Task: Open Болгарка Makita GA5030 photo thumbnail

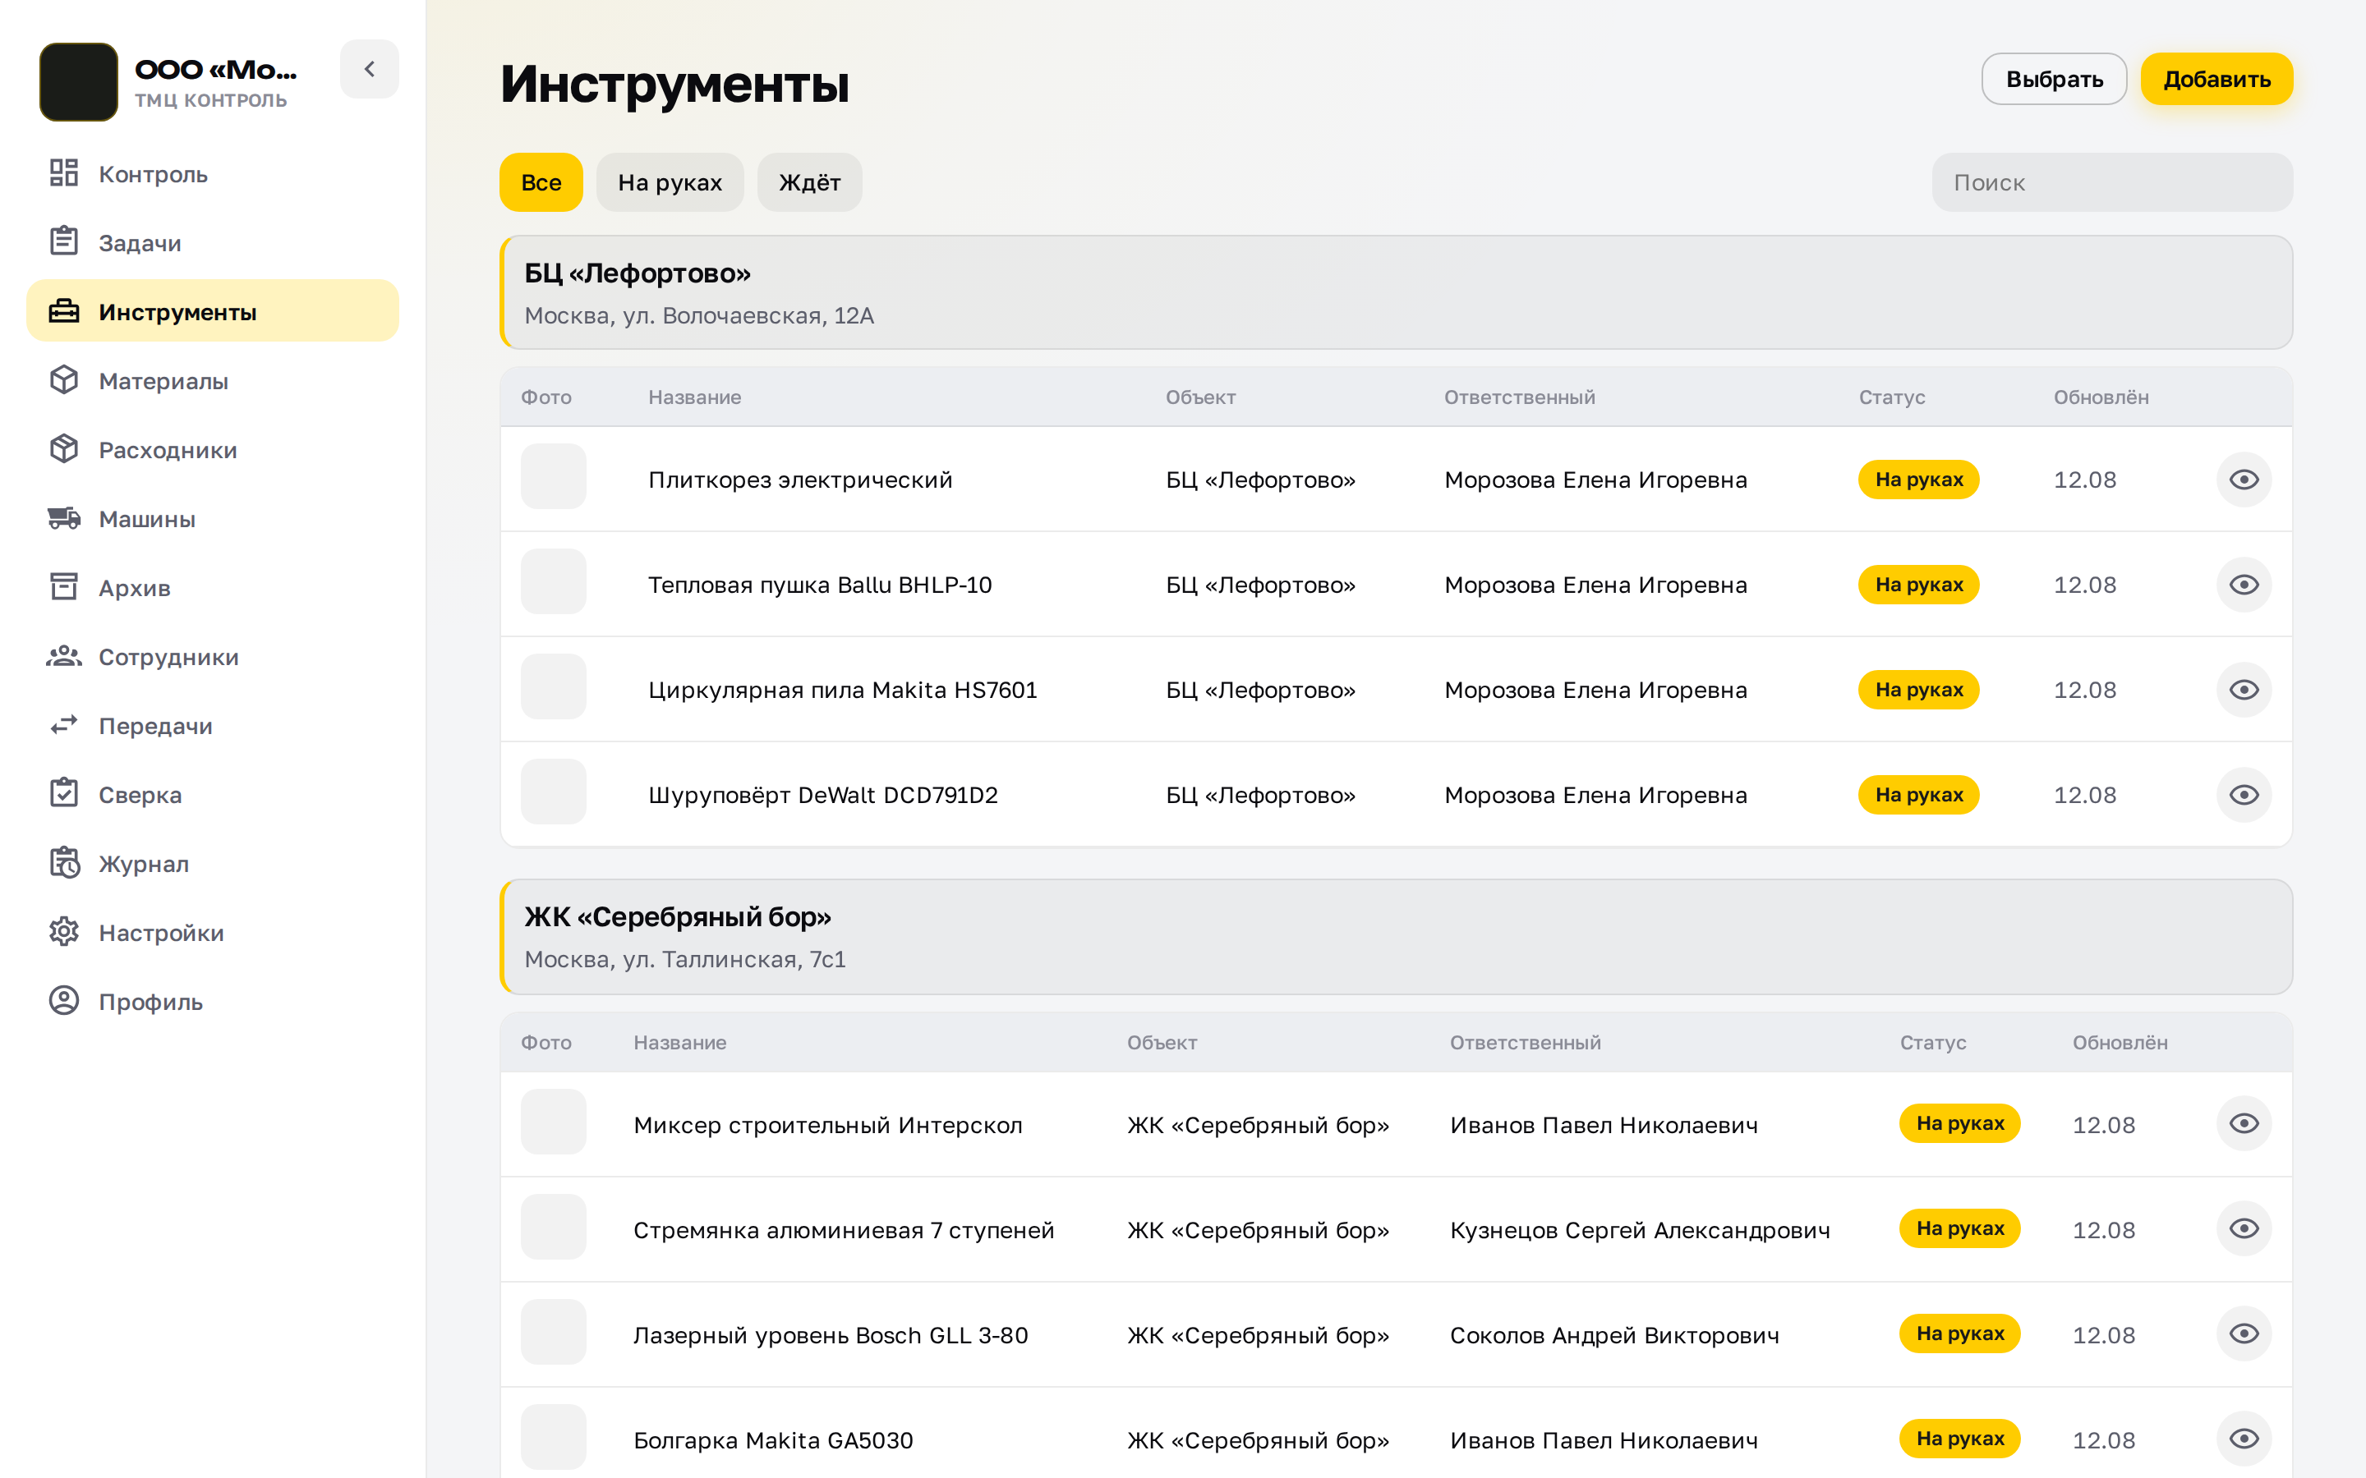Action: point(554,1437)
